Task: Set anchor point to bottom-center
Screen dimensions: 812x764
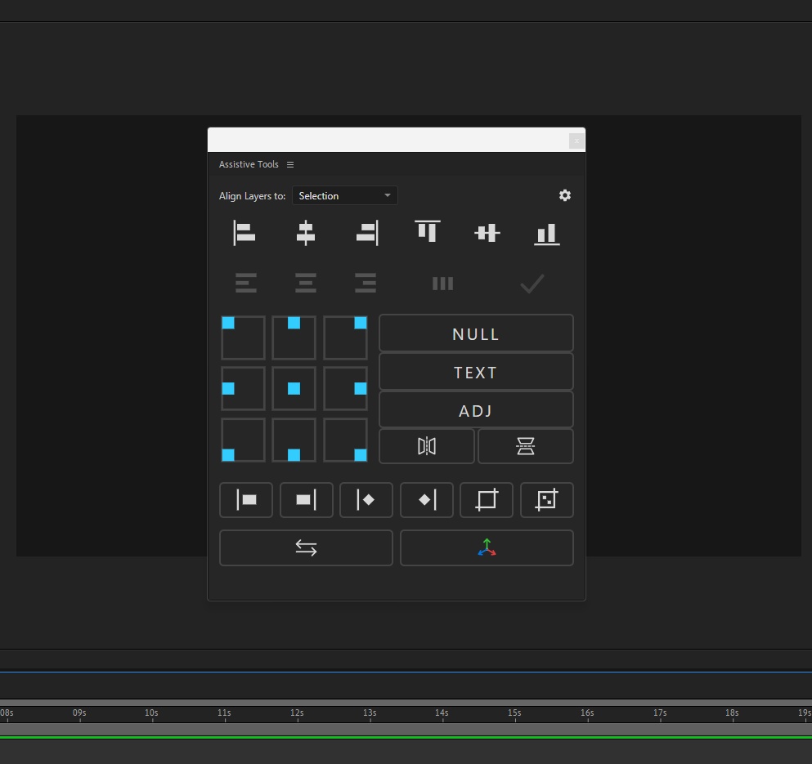Action: click(x=294, y=440)
